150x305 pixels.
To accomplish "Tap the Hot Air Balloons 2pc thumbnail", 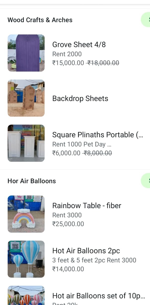I will click(26, 259).
